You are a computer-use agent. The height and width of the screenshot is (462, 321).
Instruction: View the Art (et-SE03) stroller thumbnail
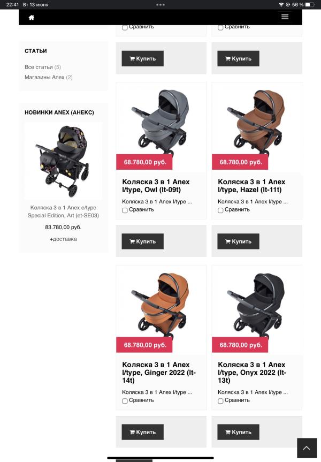click(63, 161)
